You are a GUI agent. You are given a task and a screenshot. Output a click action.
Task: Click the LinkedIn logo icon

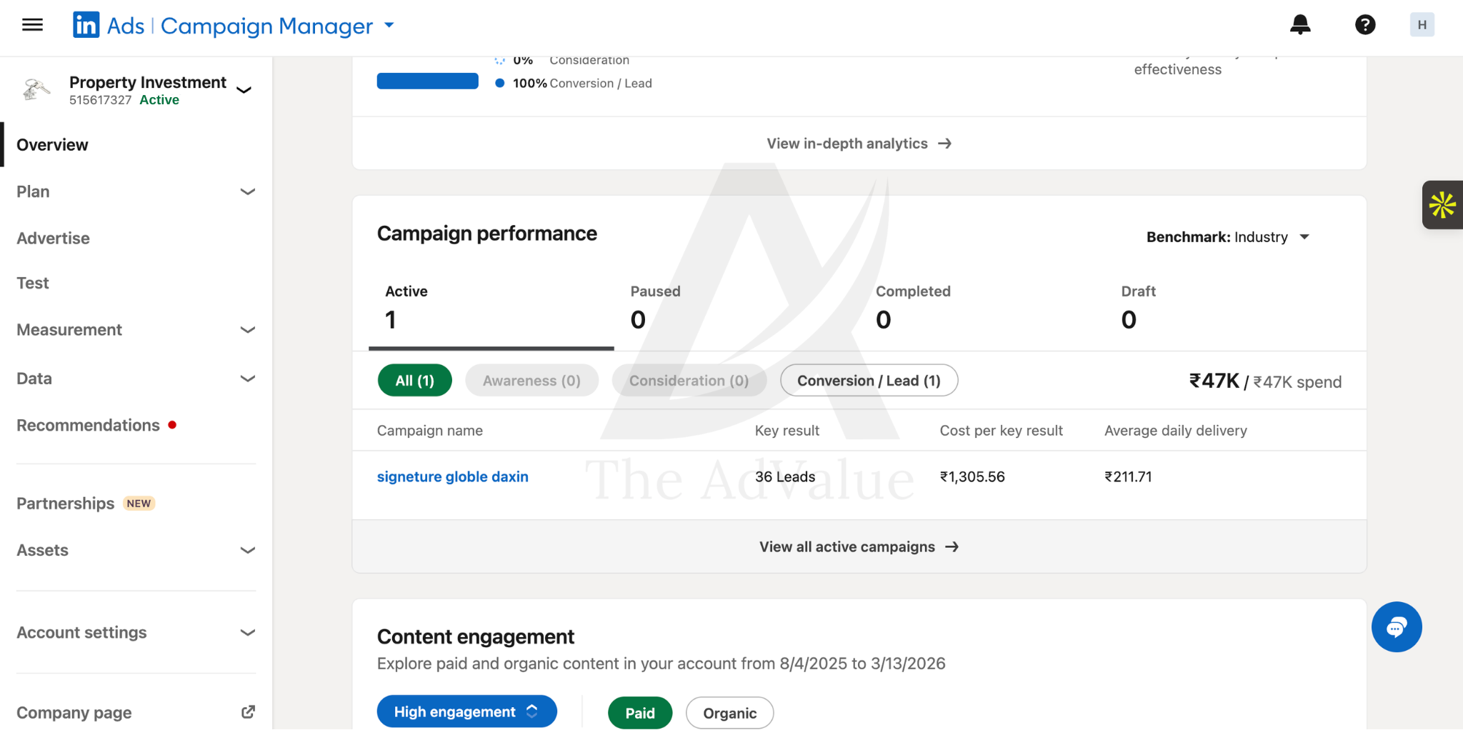(86, 25)
